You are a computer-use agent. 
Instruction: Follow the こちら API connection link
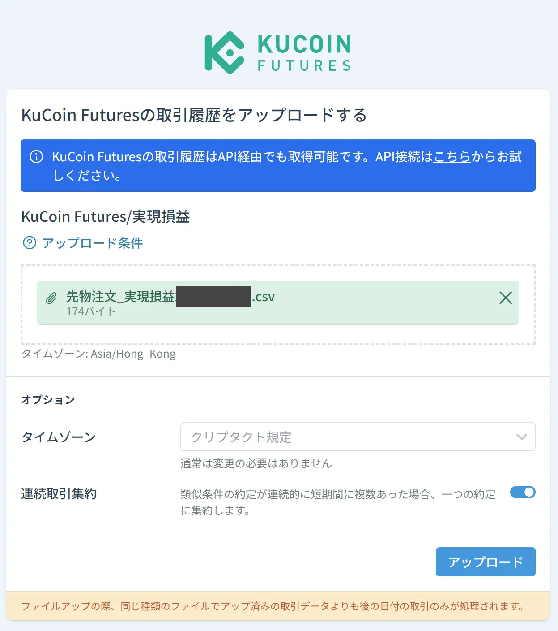(x=452, y=157)
